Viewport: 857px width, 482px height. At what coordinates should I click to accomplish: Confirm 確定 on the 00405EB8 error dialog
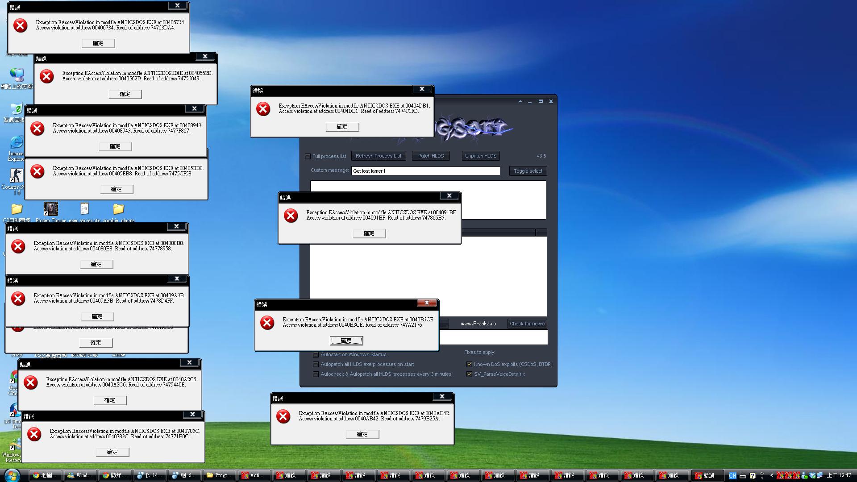tap(116, 189)
